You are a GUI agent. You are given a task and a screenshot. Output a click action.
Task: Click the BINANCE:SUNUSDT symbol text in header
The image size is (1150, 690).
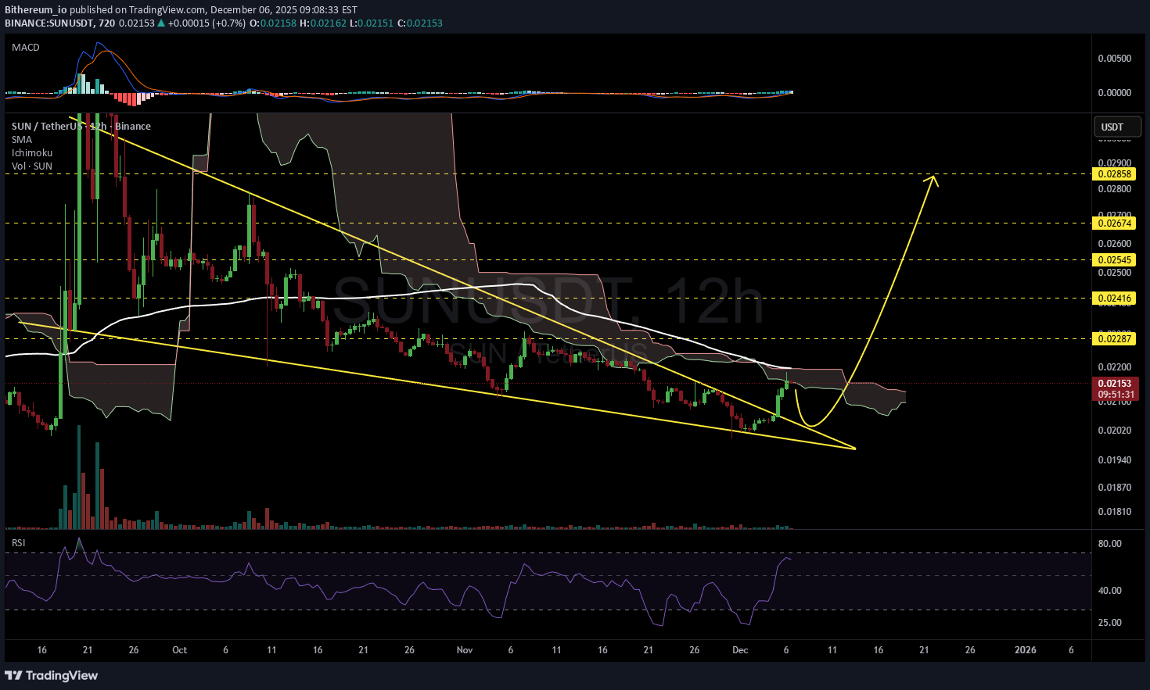(49, 23)
